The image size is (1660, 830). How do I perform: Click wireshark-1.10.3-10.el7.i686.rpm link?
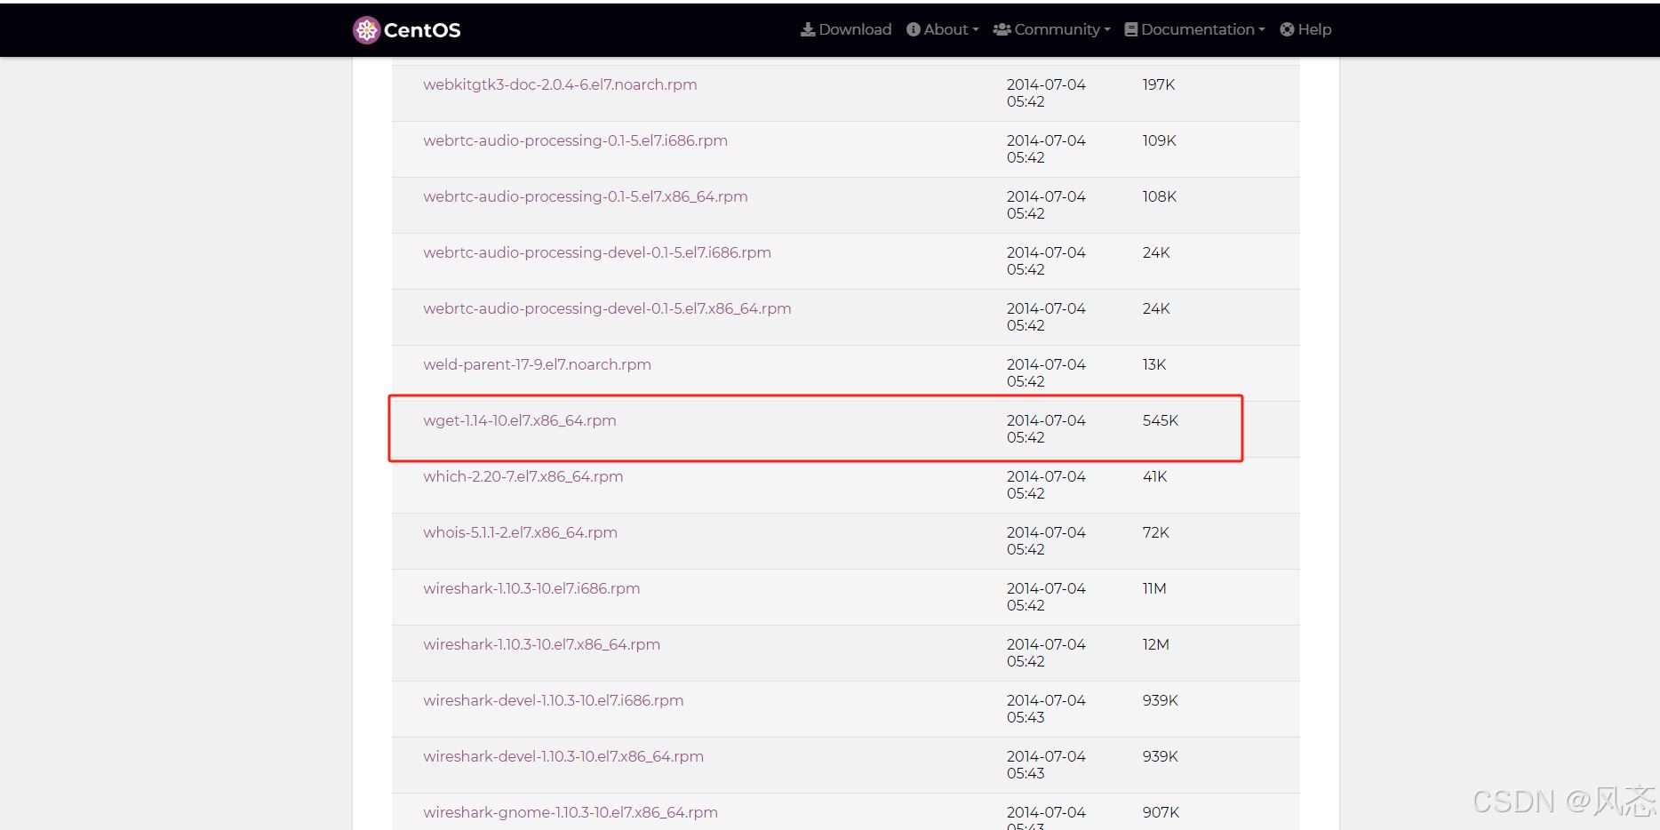coord(531,588)
